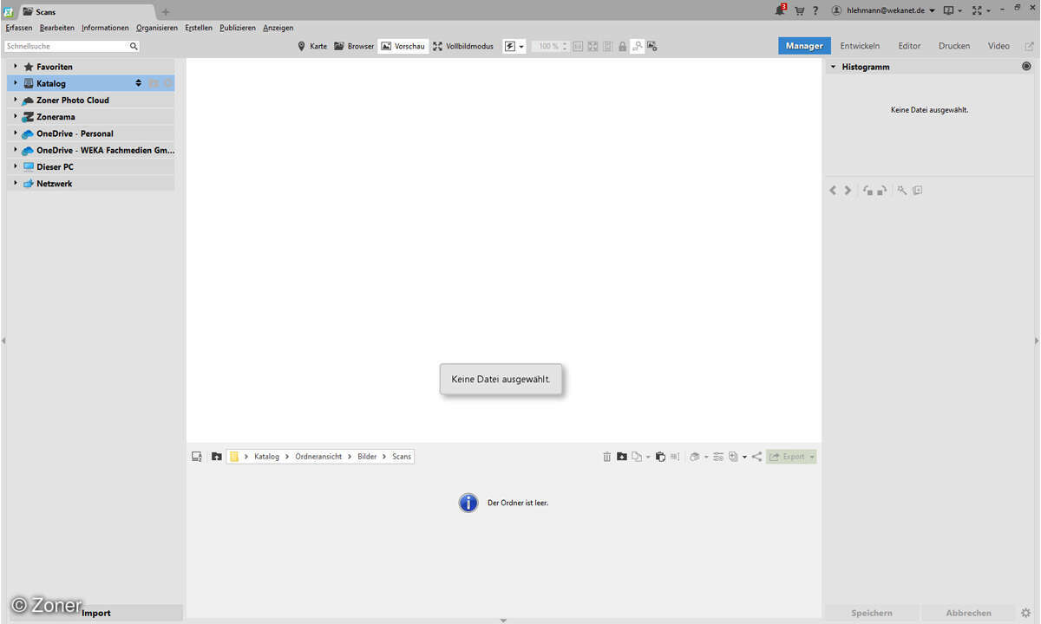Screen dimensions: 1041x624
Task: Expand the Katalog tree node
Action: click(16, 83)
